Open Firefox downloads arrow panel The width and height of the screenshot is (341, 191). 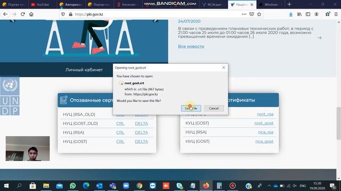tap(291, 14)
